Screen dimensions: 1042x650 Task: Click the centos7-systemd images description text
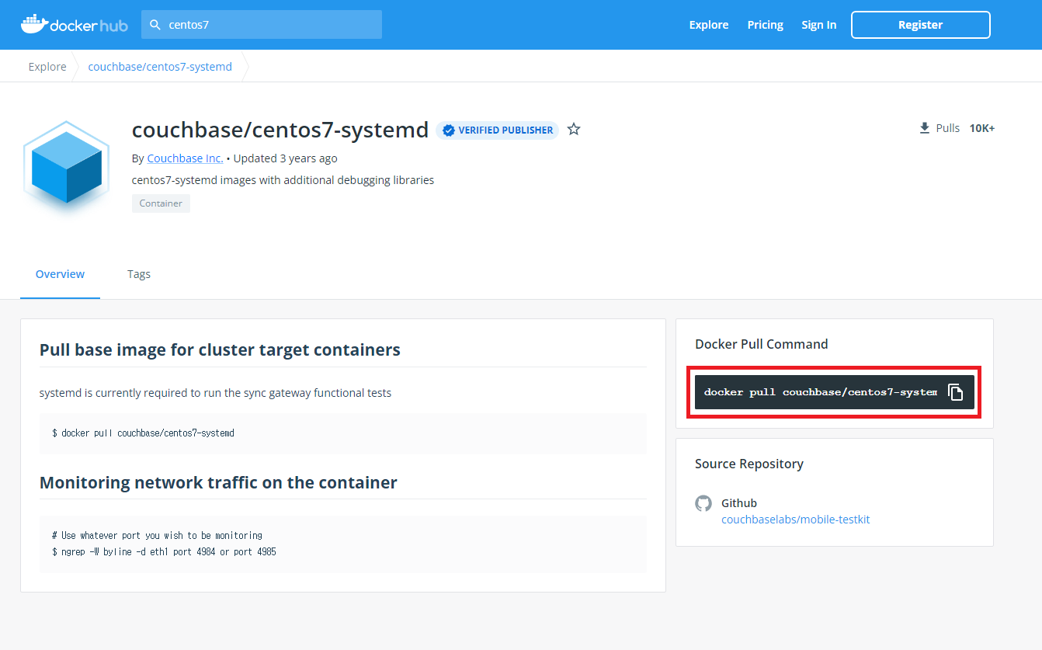[x=283, y=180]
